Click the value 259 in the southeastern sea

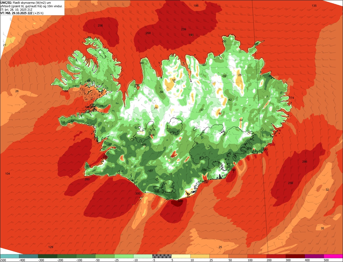point(290,183)
